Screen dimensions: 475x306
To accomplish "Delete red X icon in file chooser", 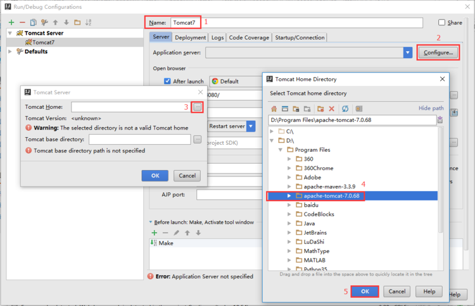I will [332, 109].
